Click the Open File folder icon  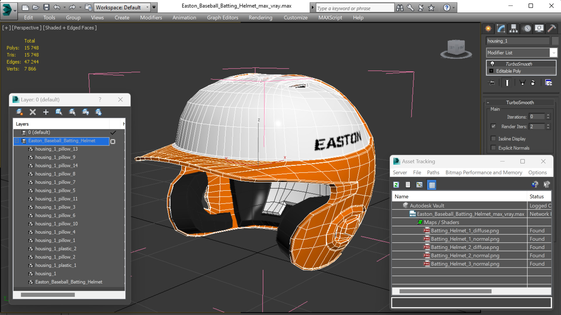[36, 7]
